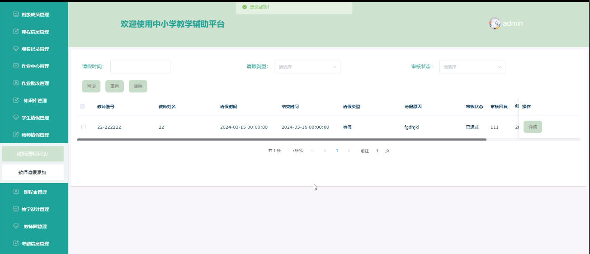Click the 请假时间 column header

tap(229, 107)
